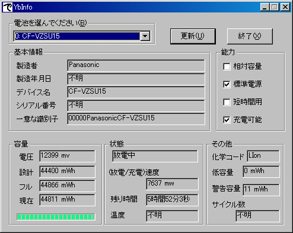
Task: Select the 0: CF-VZSU15 combo box entry
Action: coord(77,36)
